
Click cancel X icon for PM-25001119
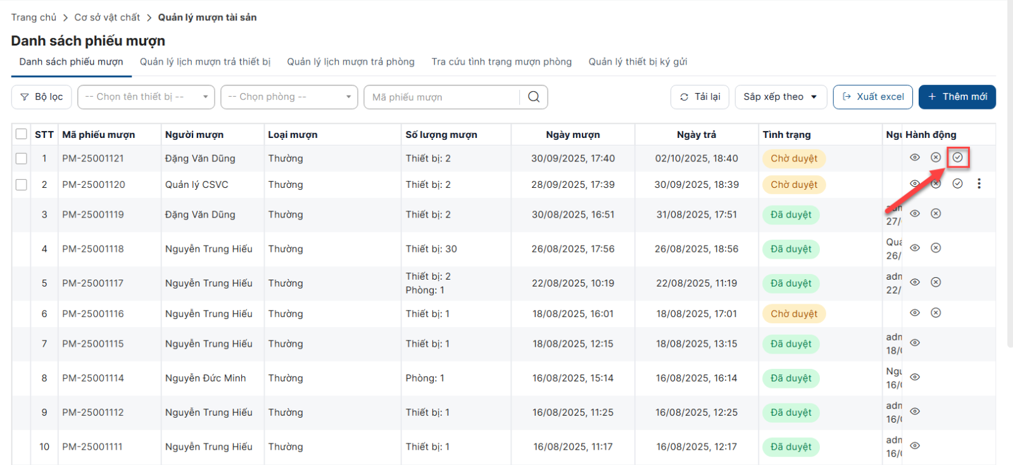[x=936, y=214]
